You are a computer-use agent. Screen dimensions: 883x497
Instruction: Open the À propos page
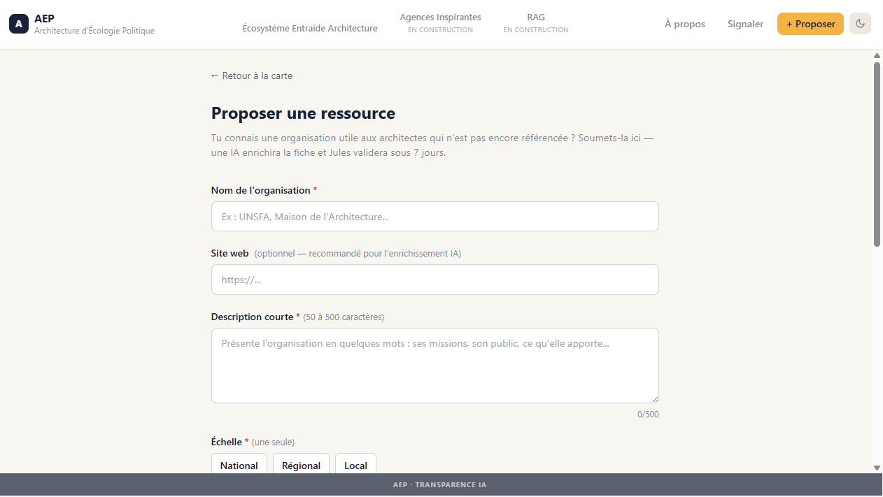684,24
